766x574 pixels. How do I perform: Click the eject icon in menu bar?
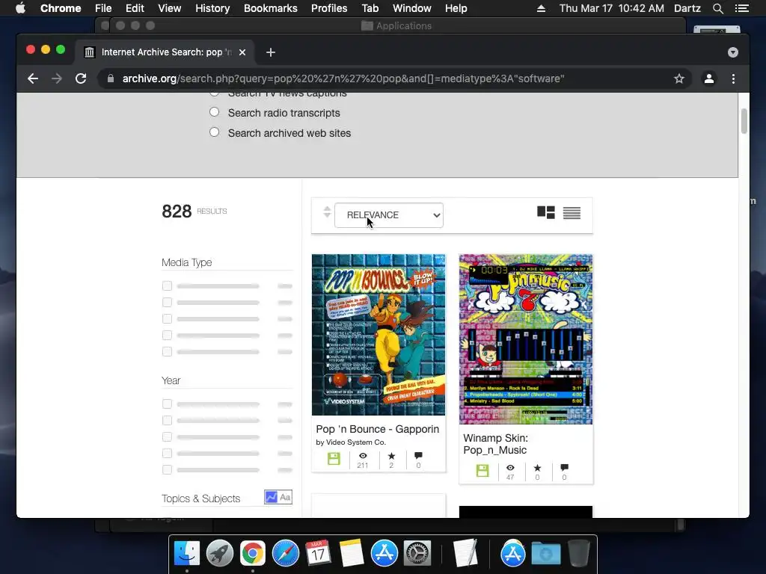541,8
